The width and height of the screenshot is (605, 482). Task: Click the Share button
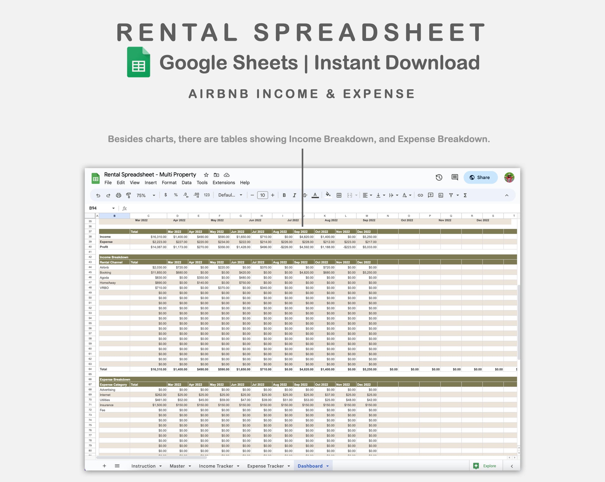(480, 177)
